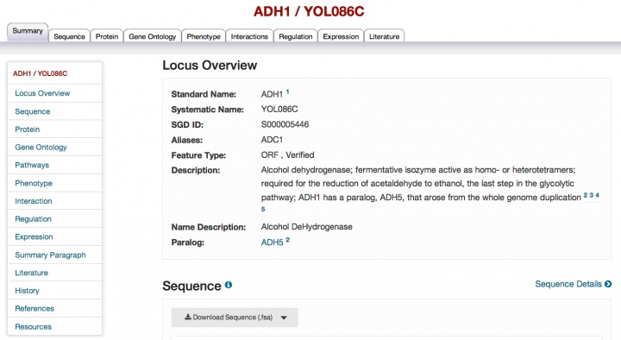Click the ADH5 paralog link
This screenshot has width=621, height=340.
[272, 242]
